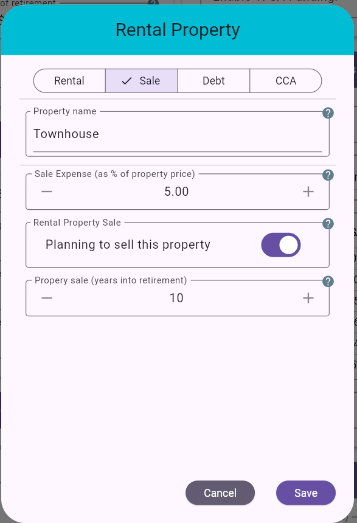Image resolution: width=357 pixels, height=523 pixels.
Task: Click the Sale Expense value 5.00
Action: tap(177, 191)
